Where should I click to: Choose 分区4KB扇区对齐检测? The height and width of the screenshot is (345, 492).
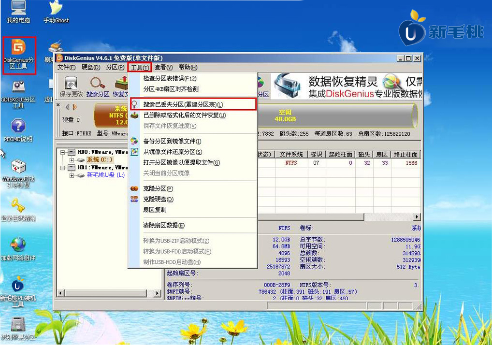click(193, 89)
